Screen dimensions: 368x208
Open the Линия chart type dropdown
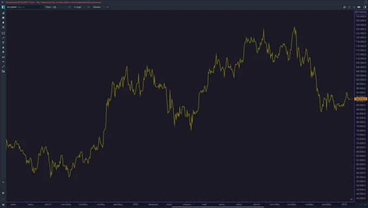click(101, 7)
